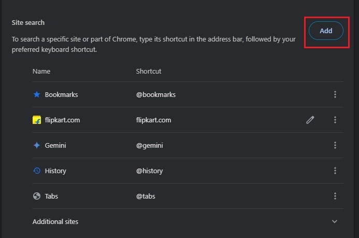Click the Name column header
359x238 pixels.
pyautogui.click(x=41, y=71)
